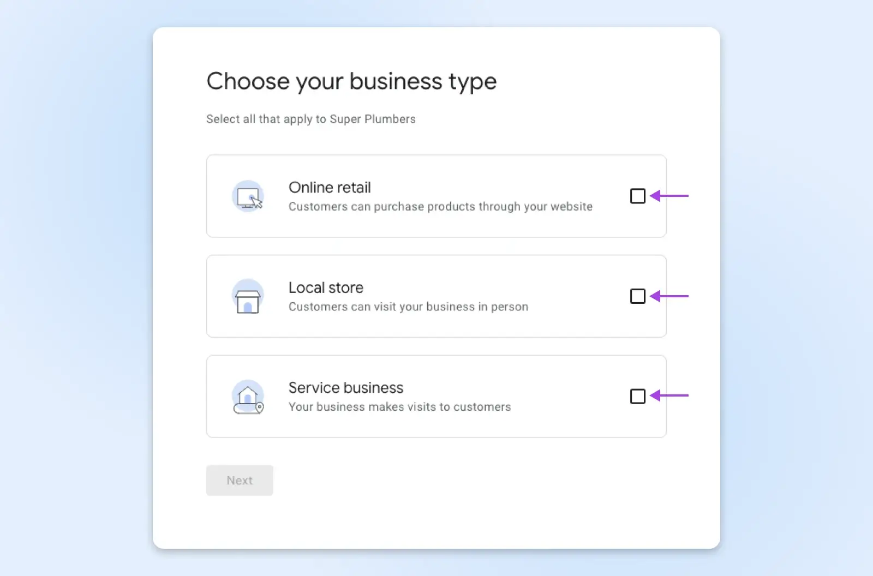Click the Service business house icon
873x576 pixels.
tap(248, 398)
